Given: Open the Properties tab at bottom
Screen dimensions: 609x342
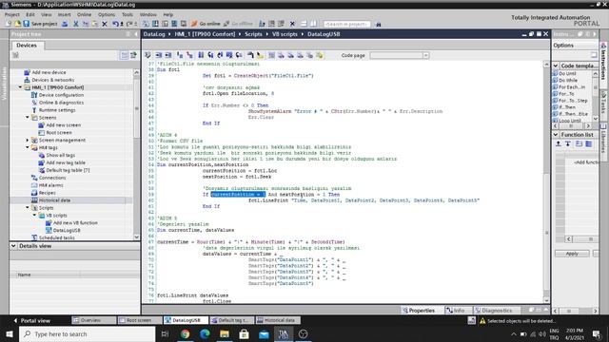Looking at the screenshot, I should pyautogui.click(x=419, y=311).
